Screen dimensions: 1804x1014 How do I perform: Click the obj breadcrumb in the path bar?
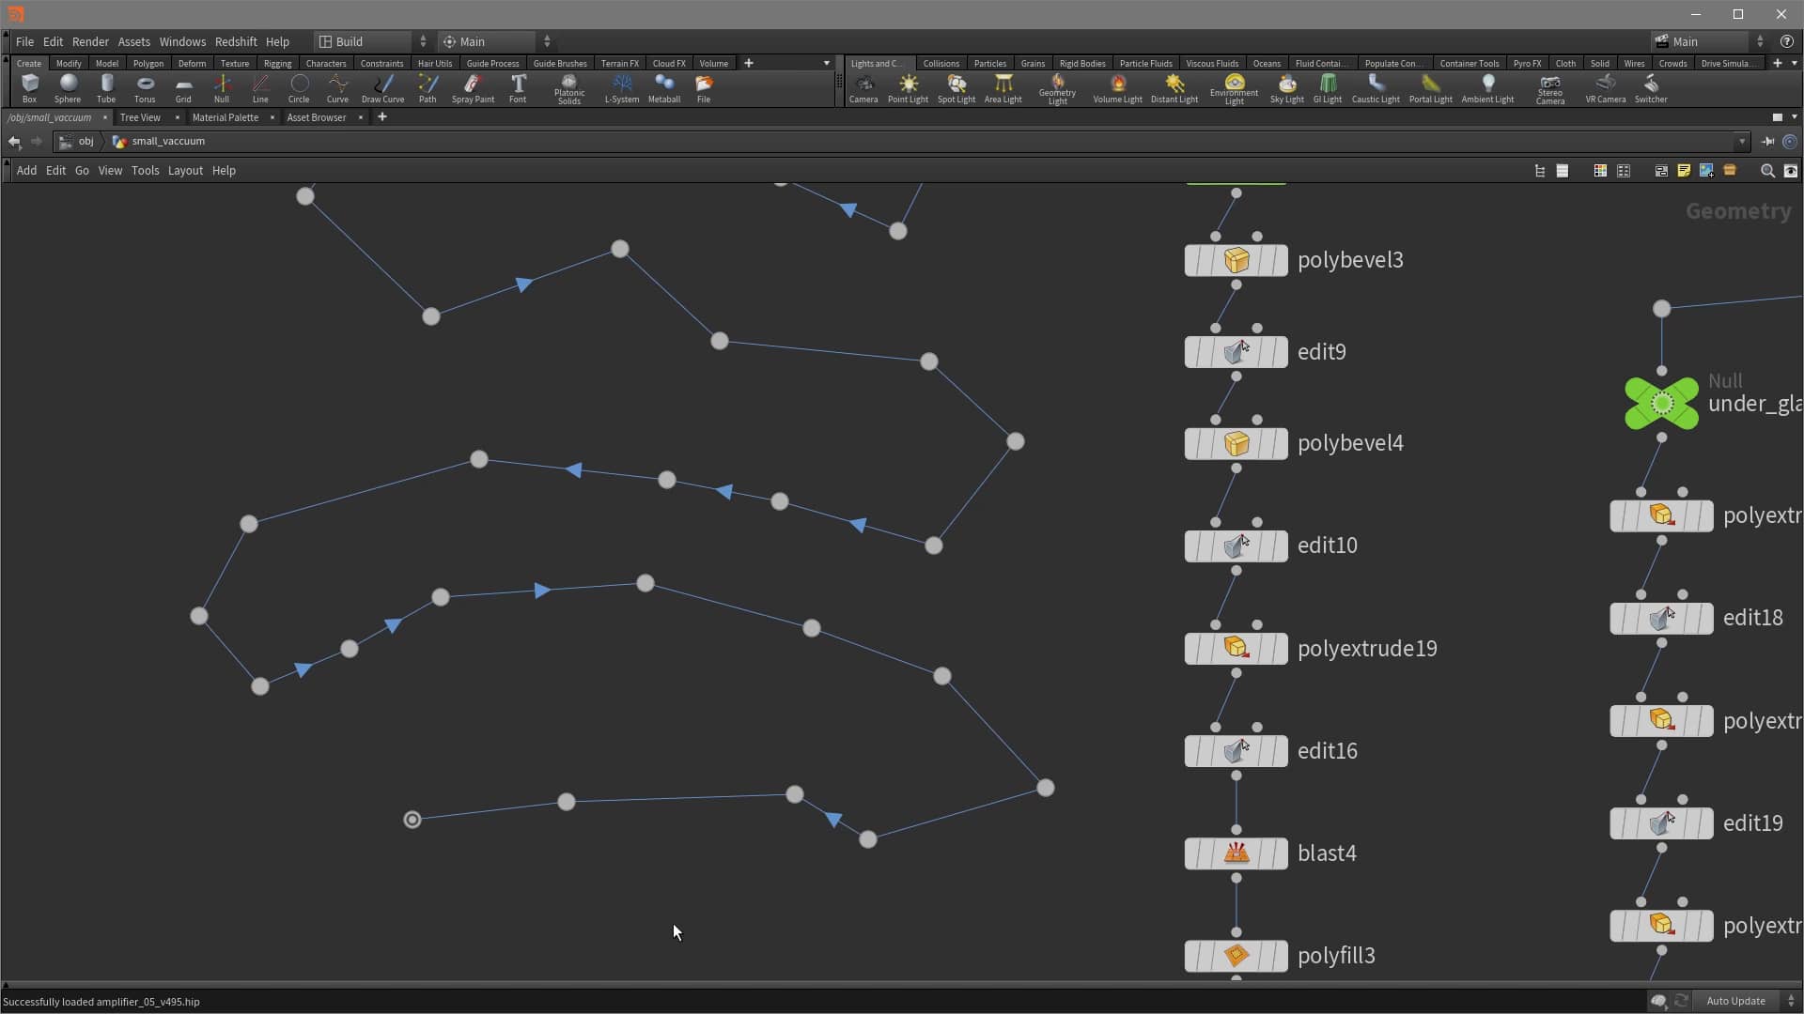86,141
